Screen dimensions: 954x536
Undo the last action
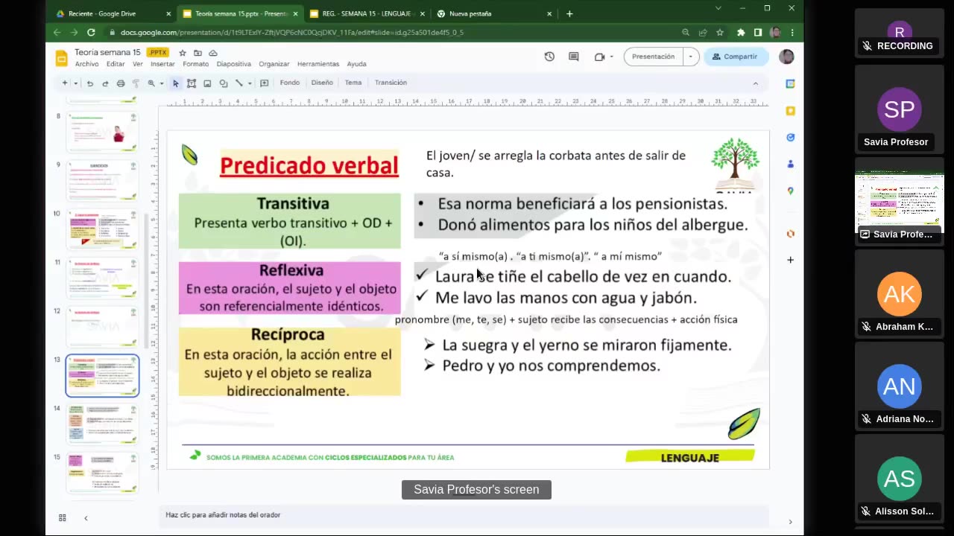(x=89, y=83)
